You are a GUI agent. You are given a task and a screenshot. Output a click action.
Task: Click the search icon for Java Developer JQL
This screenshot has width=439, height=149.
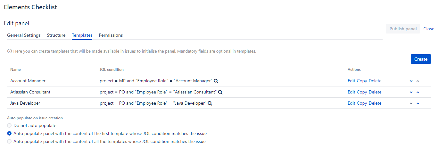point(210,103)
